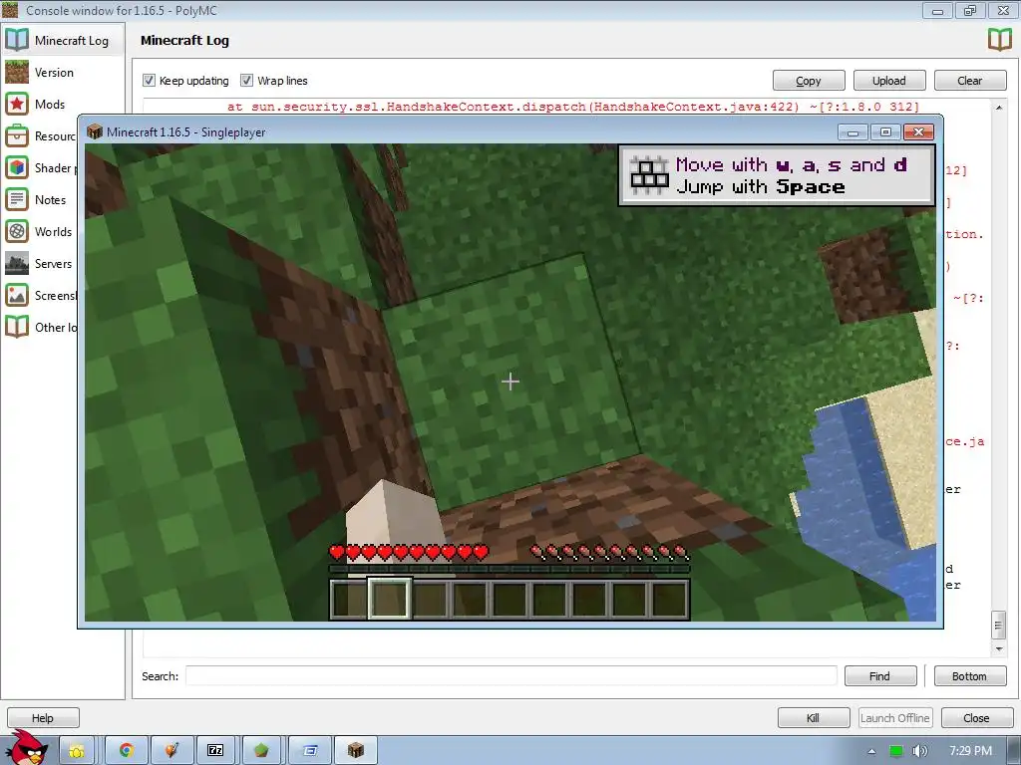
Task: Click the taskbar clock showing 7:29 PM
Action: [971, 751]
